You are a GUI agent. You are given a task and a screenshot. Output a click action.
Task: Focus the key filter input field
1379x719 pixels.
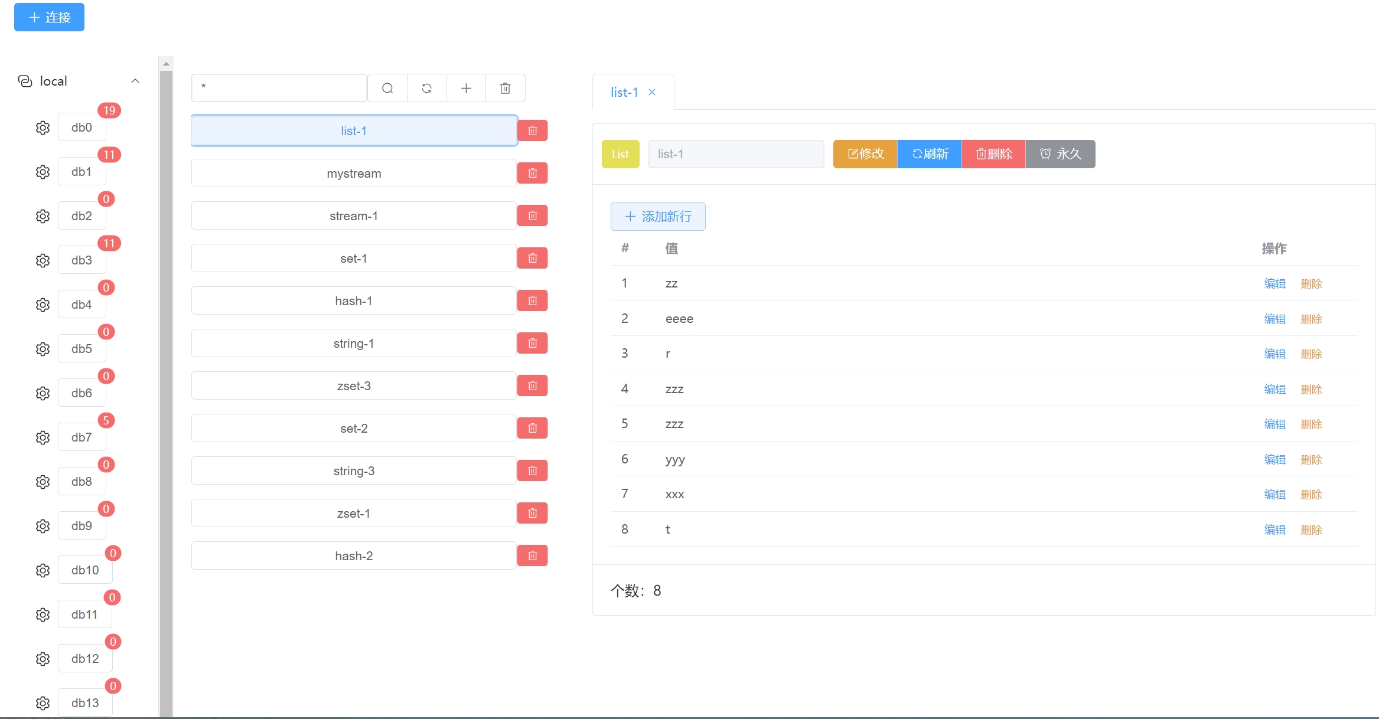[279, 89]
